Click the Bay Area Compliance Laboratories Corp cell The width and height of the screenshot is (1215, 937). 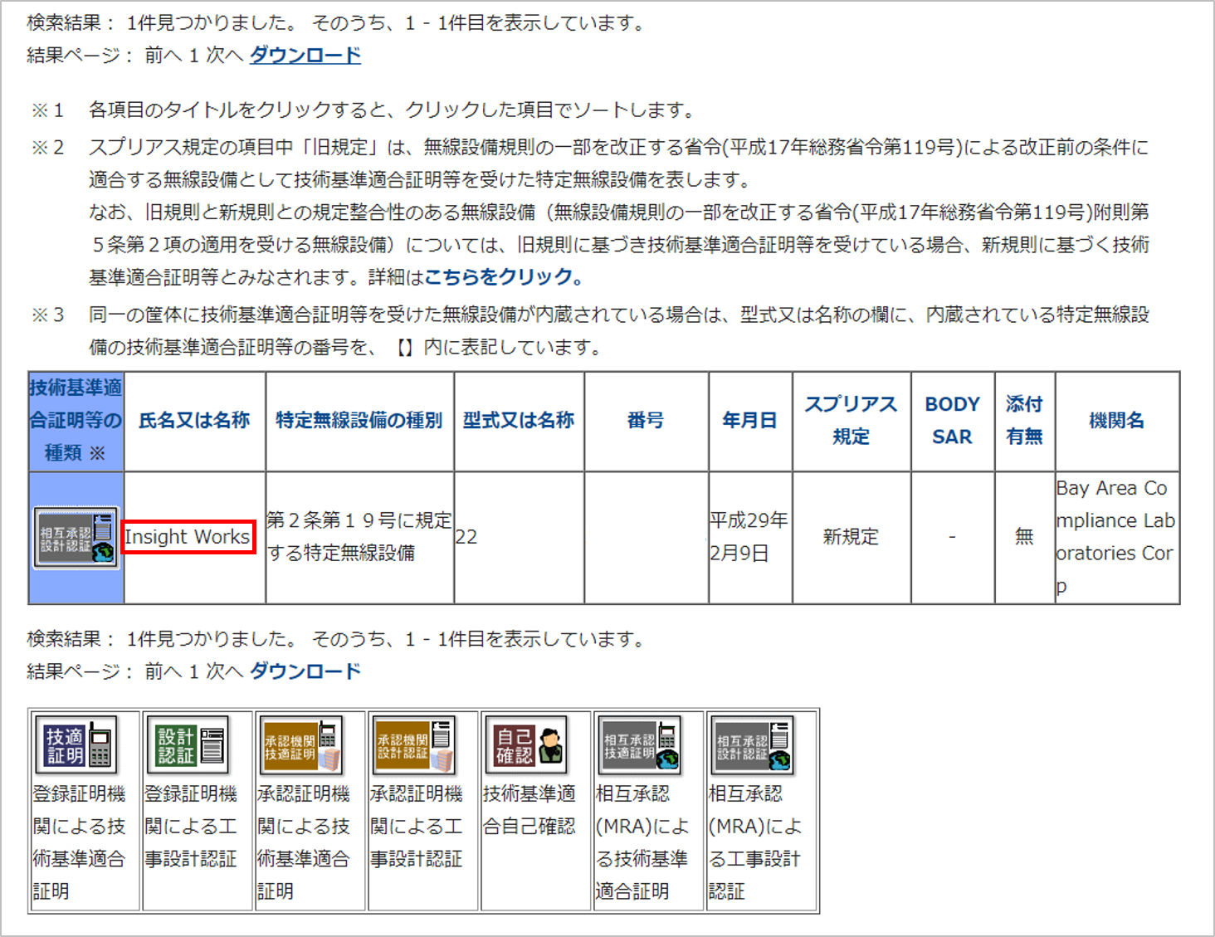1116,537
